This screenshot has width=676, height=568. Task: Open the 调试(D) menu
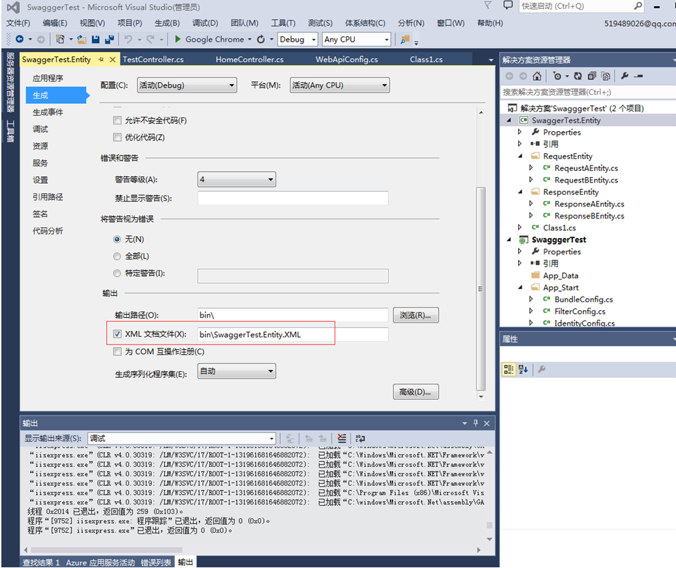(x=205, y=23)
